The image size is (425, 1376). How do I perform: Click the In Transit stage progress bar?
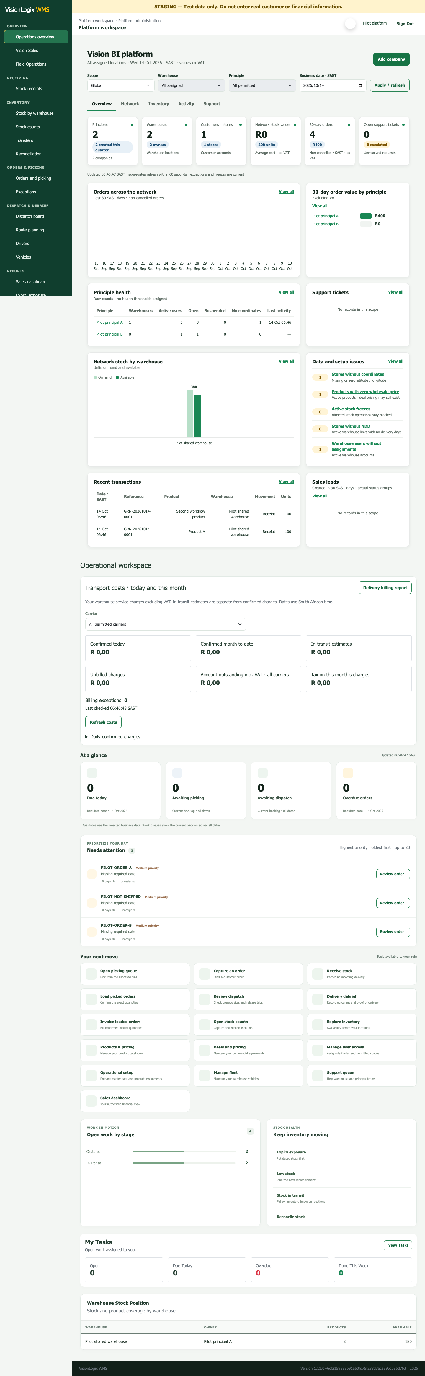(x=184, y=1163)
